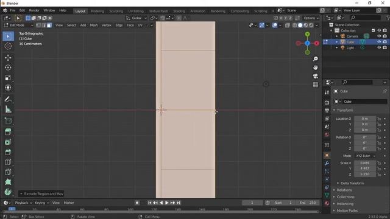This screenshot has height=219, width=390.
Task: Select the Measure tool
Action: (x=8, y=109)
